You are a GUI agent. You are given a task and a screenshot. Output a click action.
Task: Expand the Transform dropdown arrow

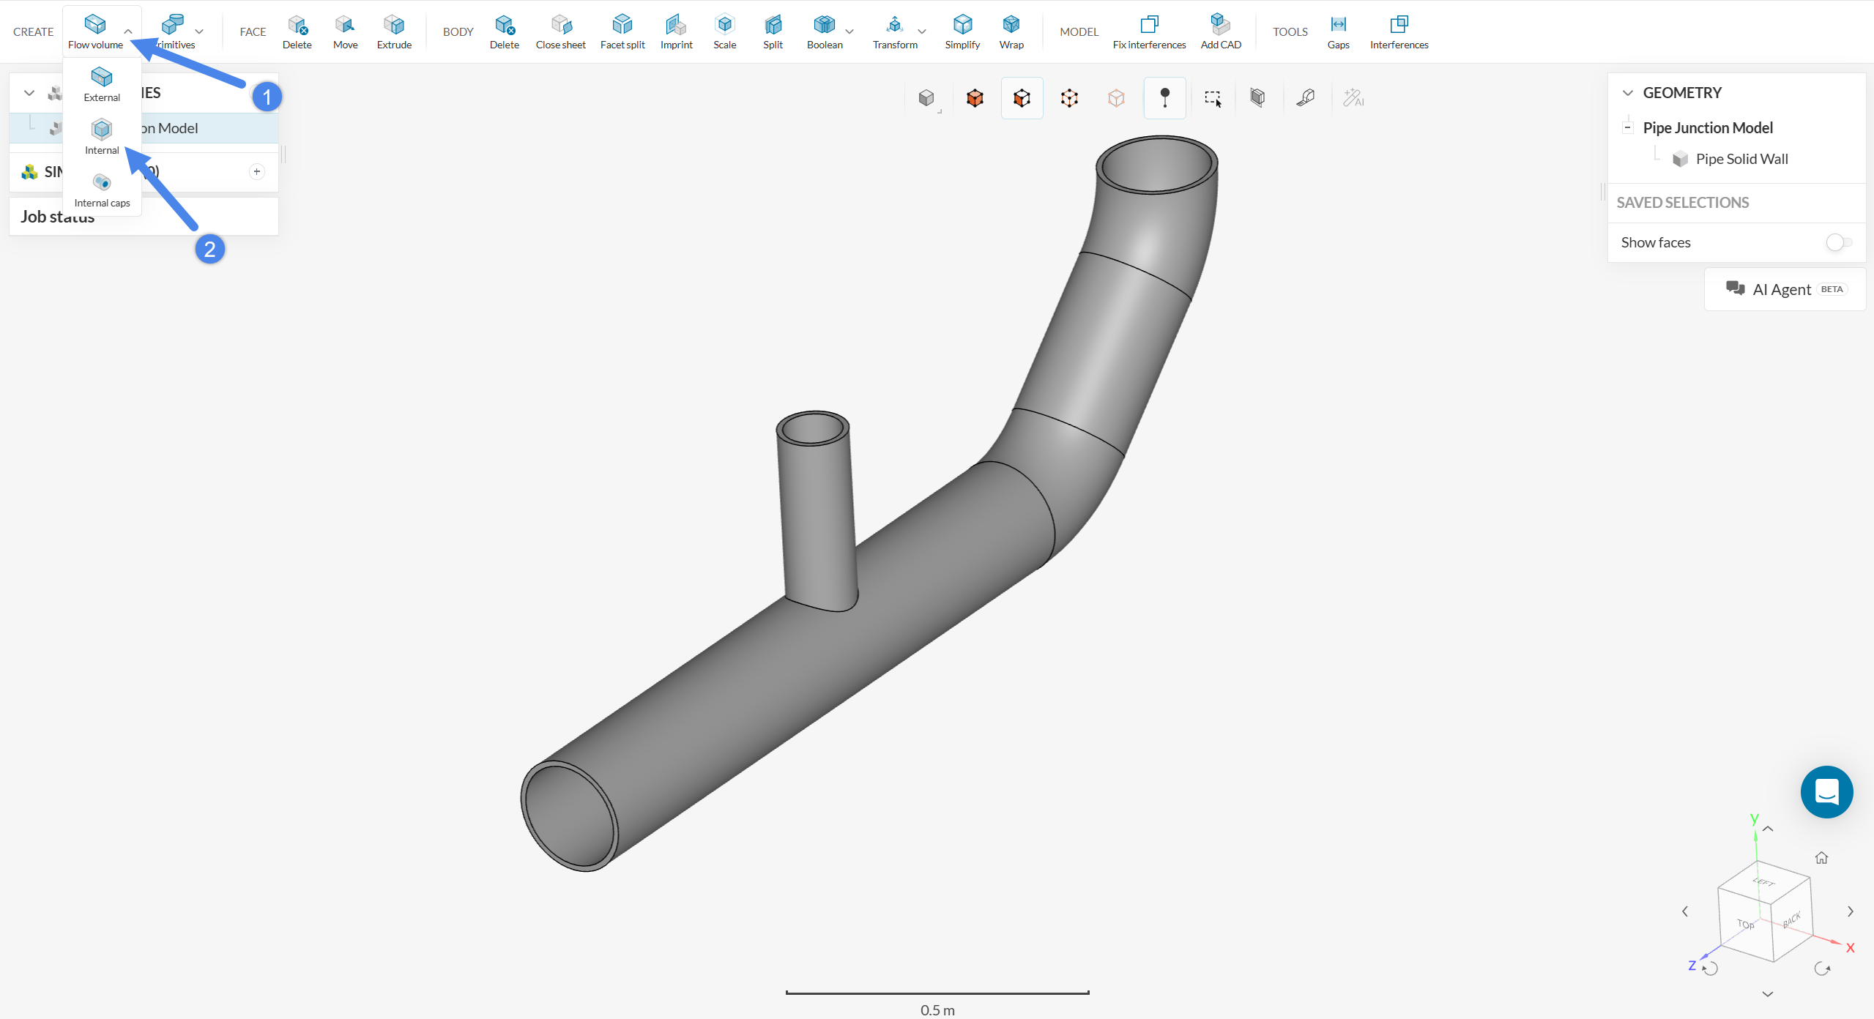coord(922,31)
